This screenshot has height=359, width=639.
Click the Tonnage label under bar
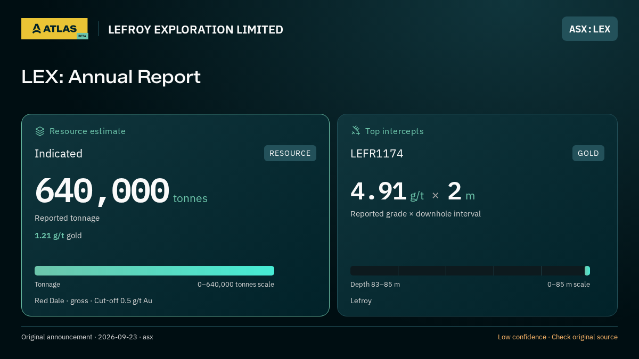[47, 285]
